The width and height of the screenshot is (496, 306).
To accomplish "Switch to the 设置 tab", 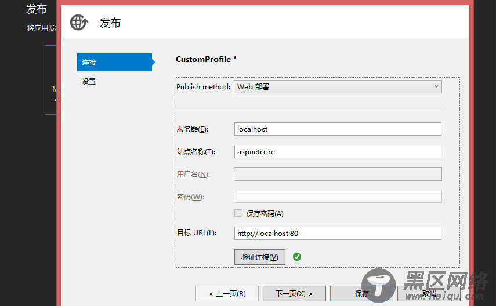I will [89, 82].
